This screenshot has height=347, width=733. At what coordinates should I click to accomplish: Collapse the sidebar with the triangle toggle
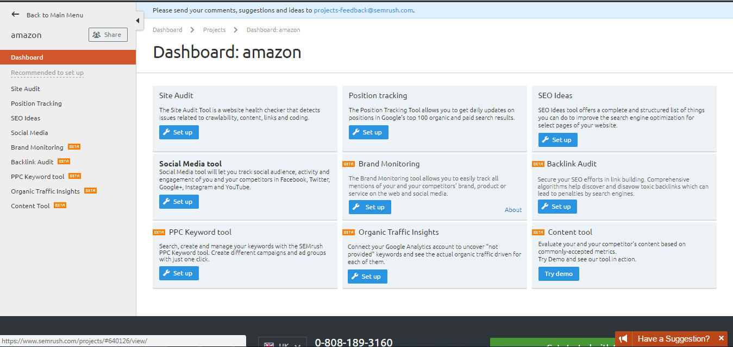[137, 21]
